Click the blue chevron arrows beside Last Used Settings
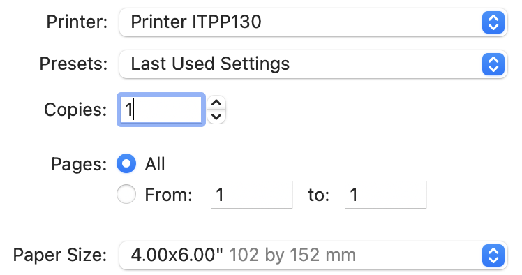This screenshot has height=275, width=522. pos(493,64)
